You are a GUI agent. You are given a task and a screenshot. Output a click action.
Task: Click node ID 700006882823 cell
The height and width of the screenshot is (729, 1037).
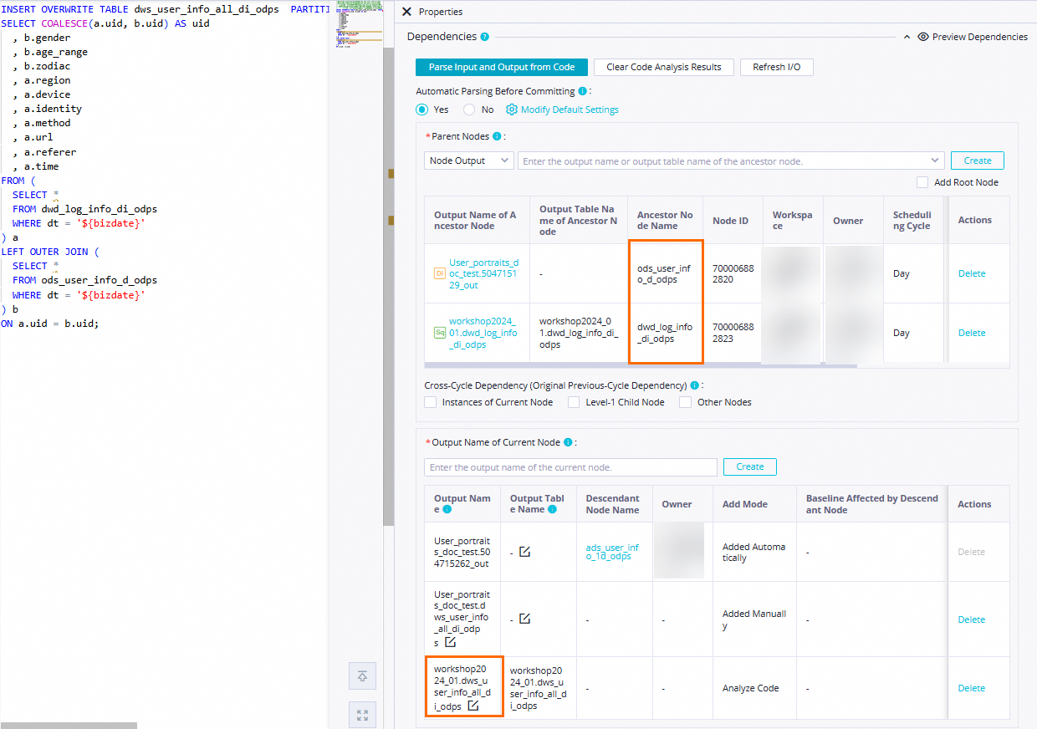click(733, 333)
